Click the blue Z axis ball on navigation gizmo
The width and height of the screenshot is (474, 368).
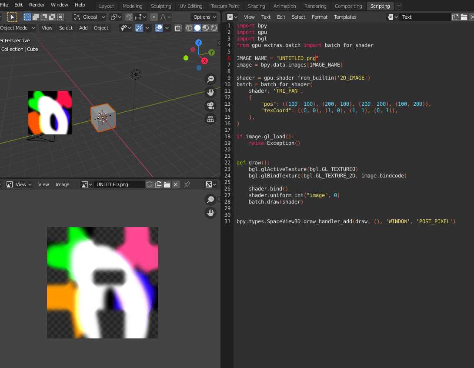click(x=199, y=42)
